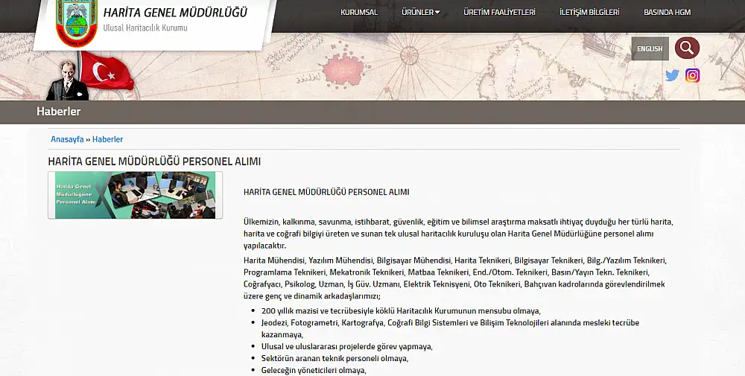This screenshot has width=745, height=376.
Task: Click the bullet 'Sektörün aranan teknik personeli olmaya'
Action: pos(335,358)
